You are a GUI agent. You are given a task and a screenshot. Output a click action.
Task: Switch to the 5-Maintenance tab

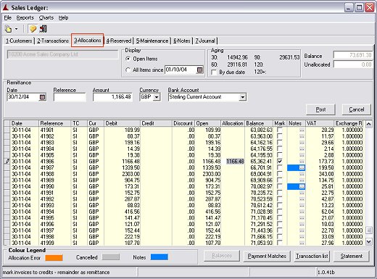(152, 41)
